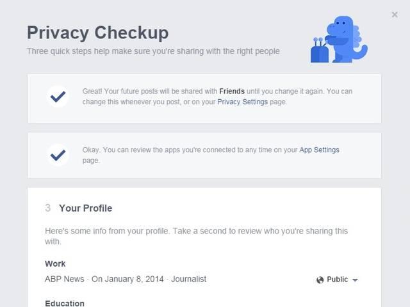Click the dropdown arrow beside Public
Screen dimensions: 410x307
355,280
